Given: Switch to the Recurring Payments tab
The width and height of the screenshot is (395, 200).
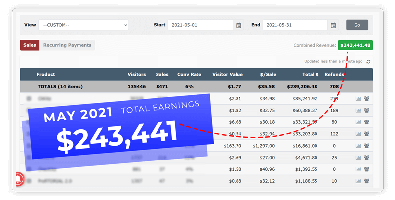Looking at the screenshot, I should [x=67, y=45].
